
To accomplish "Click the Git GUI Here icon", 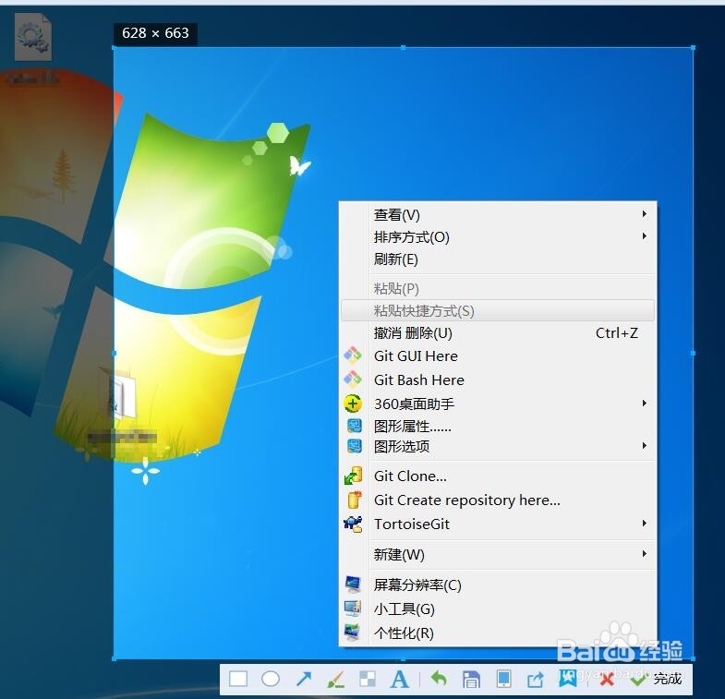I will click(353, 356).
